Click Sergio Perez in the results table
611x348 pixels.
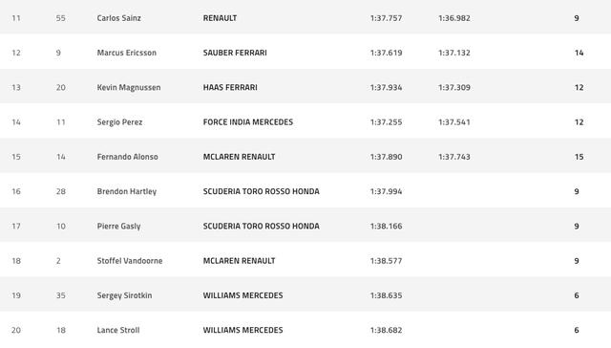119,122
